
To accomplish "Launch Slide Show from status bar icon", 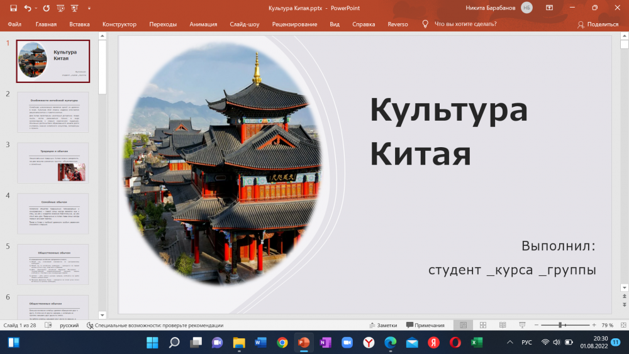I will (522, 325).
